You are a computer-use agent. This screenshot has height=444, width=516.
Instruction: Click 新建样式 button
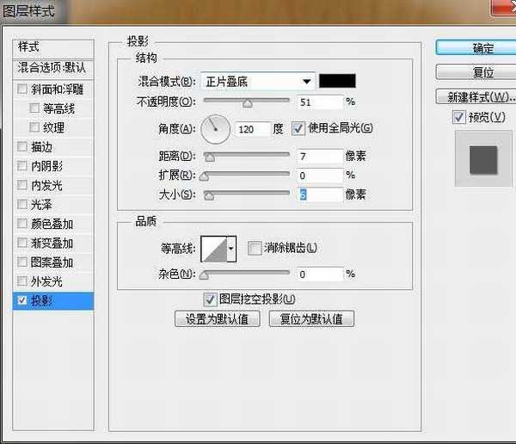[475, 96]
